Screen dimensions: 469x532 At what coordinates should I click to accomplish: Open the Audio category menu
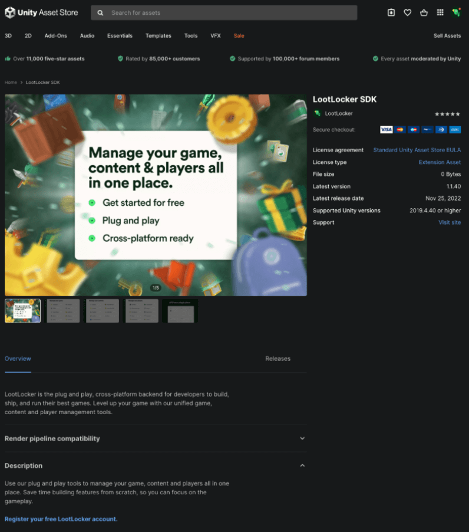tap(87, 35)
